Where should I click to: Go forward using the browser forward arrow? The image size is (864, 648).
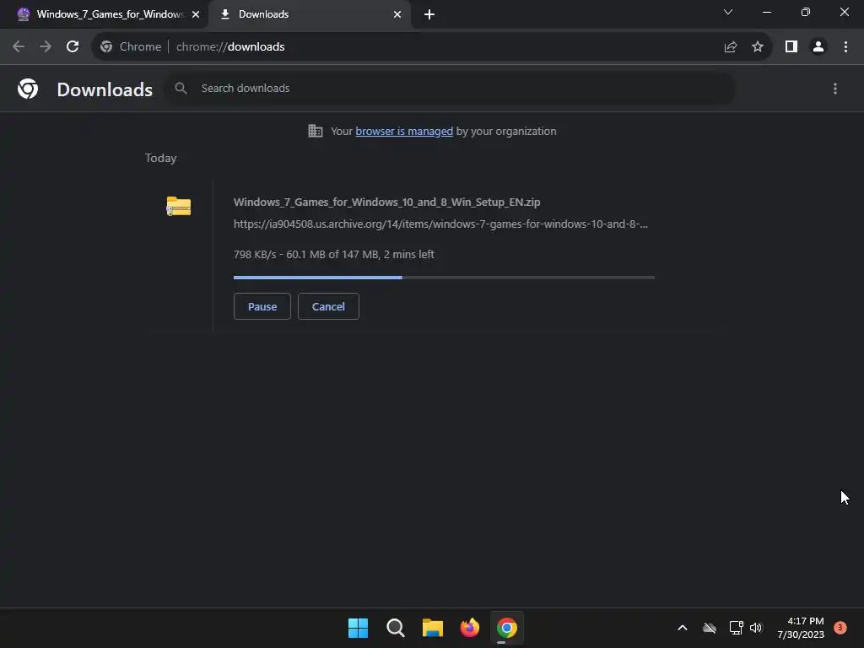pos(46,47)
